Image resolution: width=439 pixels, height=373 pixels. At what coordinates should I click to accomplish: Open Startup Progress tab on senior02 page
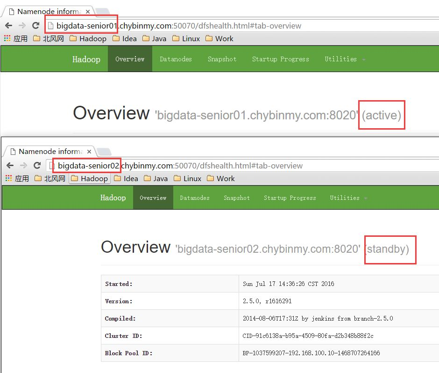pos(290,198)
